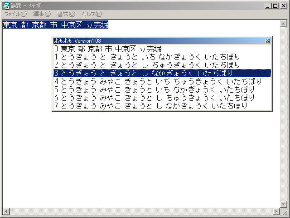Click horizontal scrollbar left arrow
The height and width of the screenshot is (218, 290).
(6, 211)
